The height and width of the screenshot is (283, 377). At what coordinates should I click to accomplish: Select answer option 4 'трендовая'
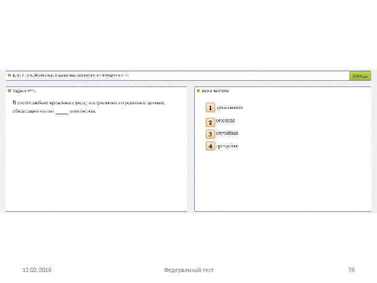210,146
